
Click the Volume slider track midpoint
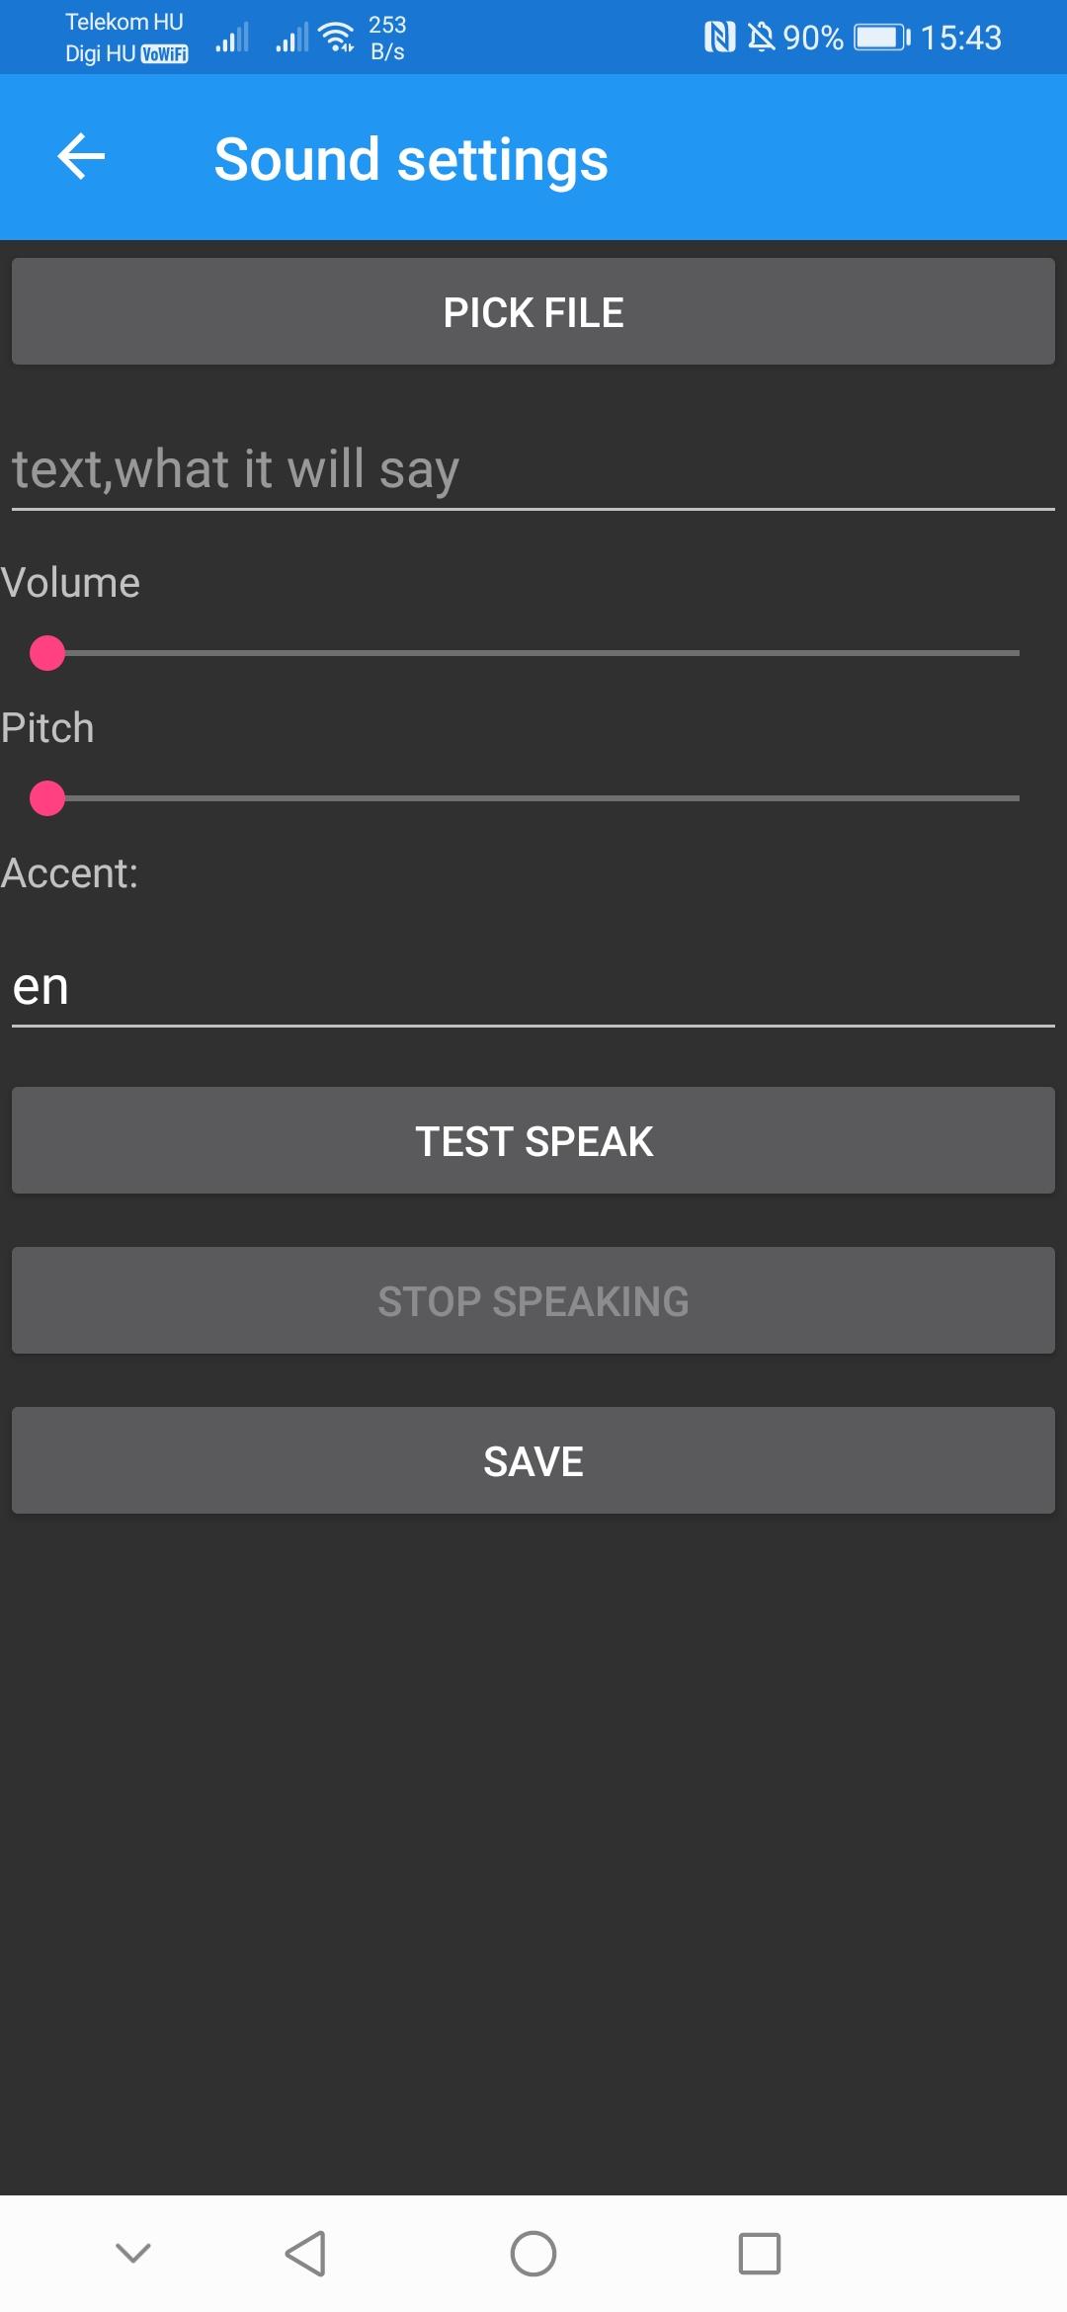pos(533,653)
